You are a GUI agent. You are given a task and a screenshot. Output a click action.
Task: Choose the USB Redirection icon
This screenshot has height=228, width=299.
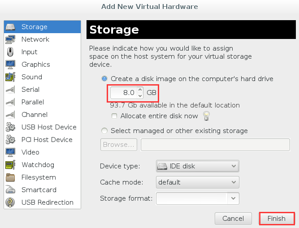pyautogui.click(x=10, y=202)
